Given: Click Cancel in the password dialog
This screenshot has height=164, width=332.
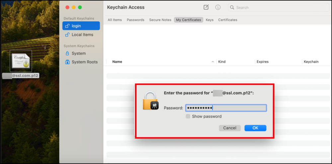Looking at the screenshot, I should pos(230,128).
